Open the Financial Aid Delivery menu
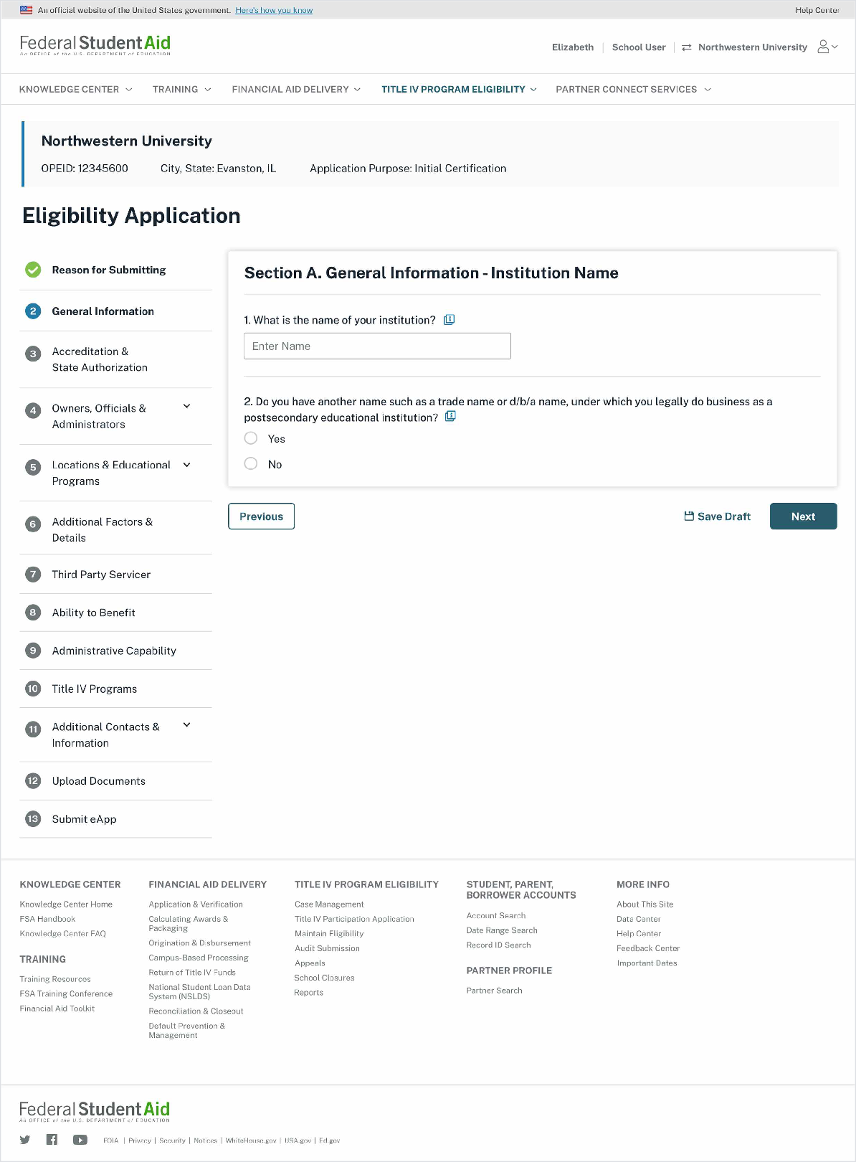This screenshot has height=1162, width=856. tap(296, 90)
